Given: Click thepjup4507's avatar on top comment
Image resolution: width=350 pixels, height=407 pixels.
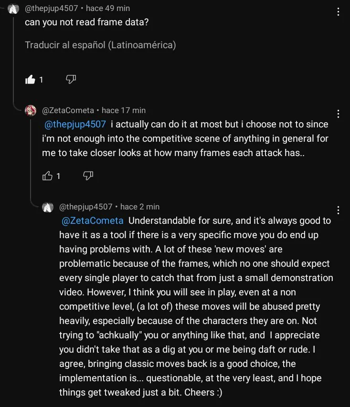Looking at the screenshot, I should 14,9.
